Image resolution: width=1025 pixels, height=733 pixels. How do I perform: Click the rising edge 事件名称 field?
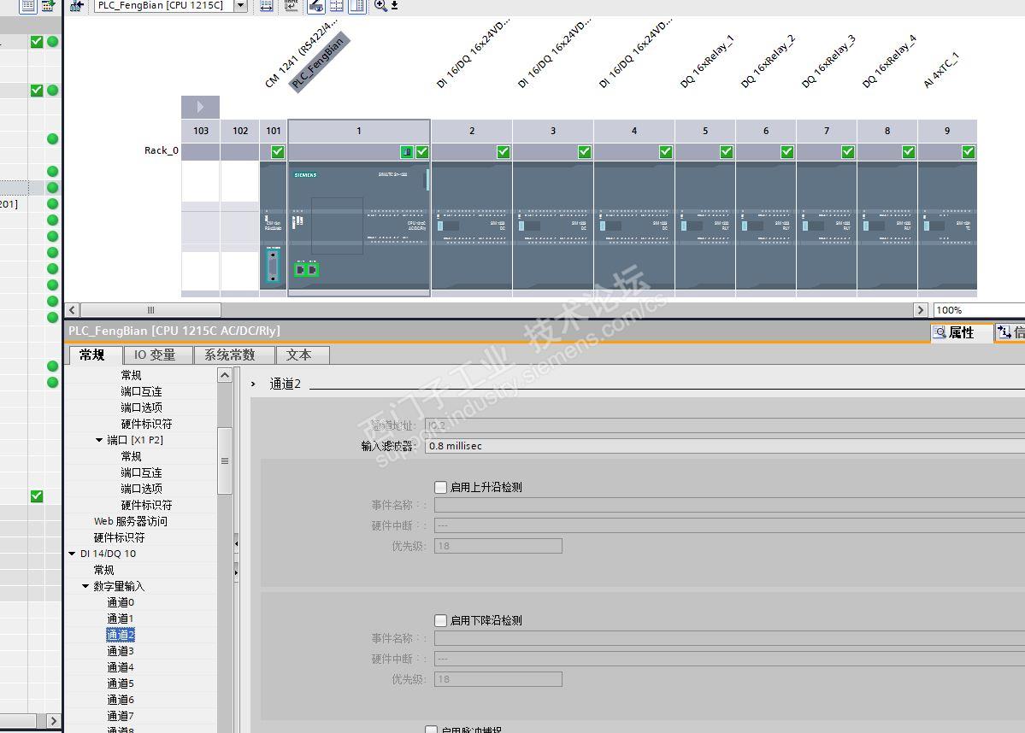[x=729, y=505]
